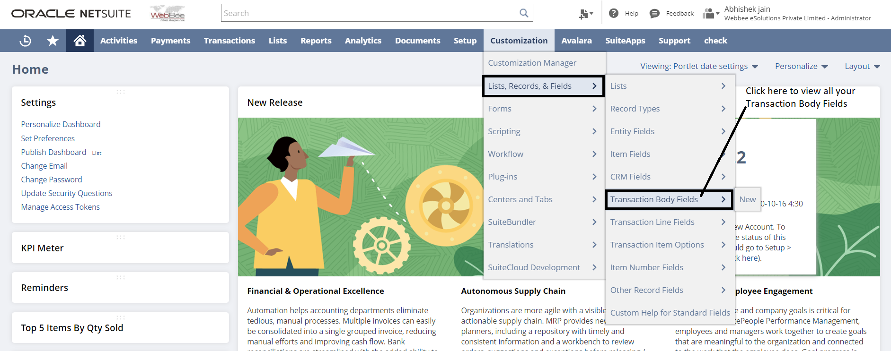This screenshot has height=351, width=891.
Task: Select SuiteBundler menu entry
Action: pos(544,222)
